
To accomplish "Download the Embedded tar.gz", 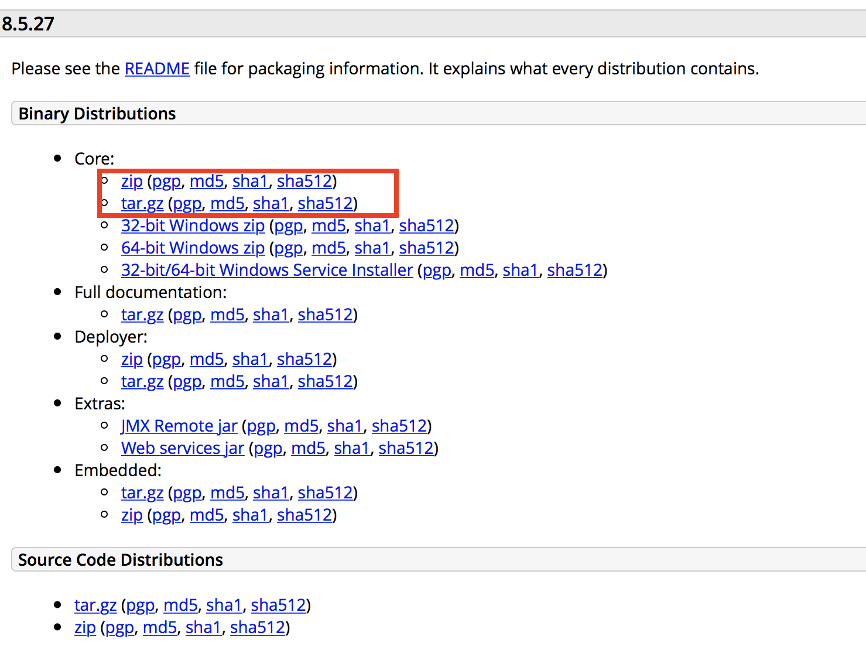I will [x=142, y=493].
